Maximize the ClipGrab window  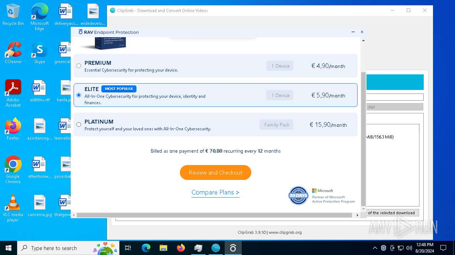tap(408, 10)
